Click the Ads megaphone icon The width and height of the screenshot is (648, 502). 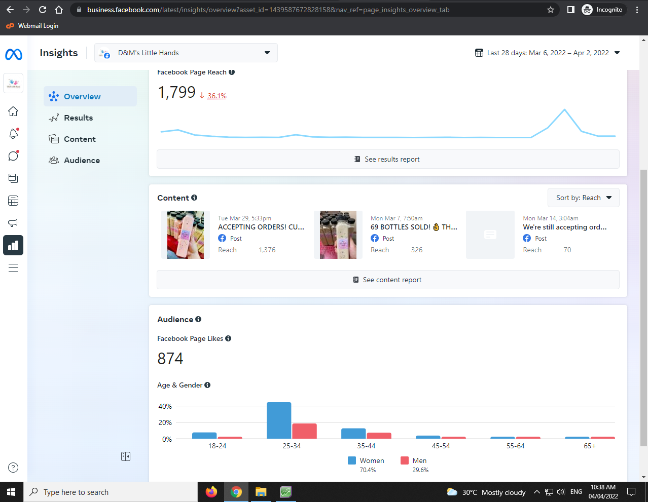(x=13, y=223)
